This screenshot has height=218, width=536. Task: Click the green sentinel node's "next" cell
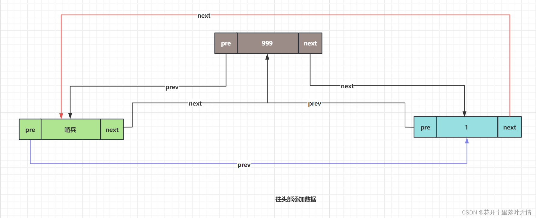coord(112,129)
